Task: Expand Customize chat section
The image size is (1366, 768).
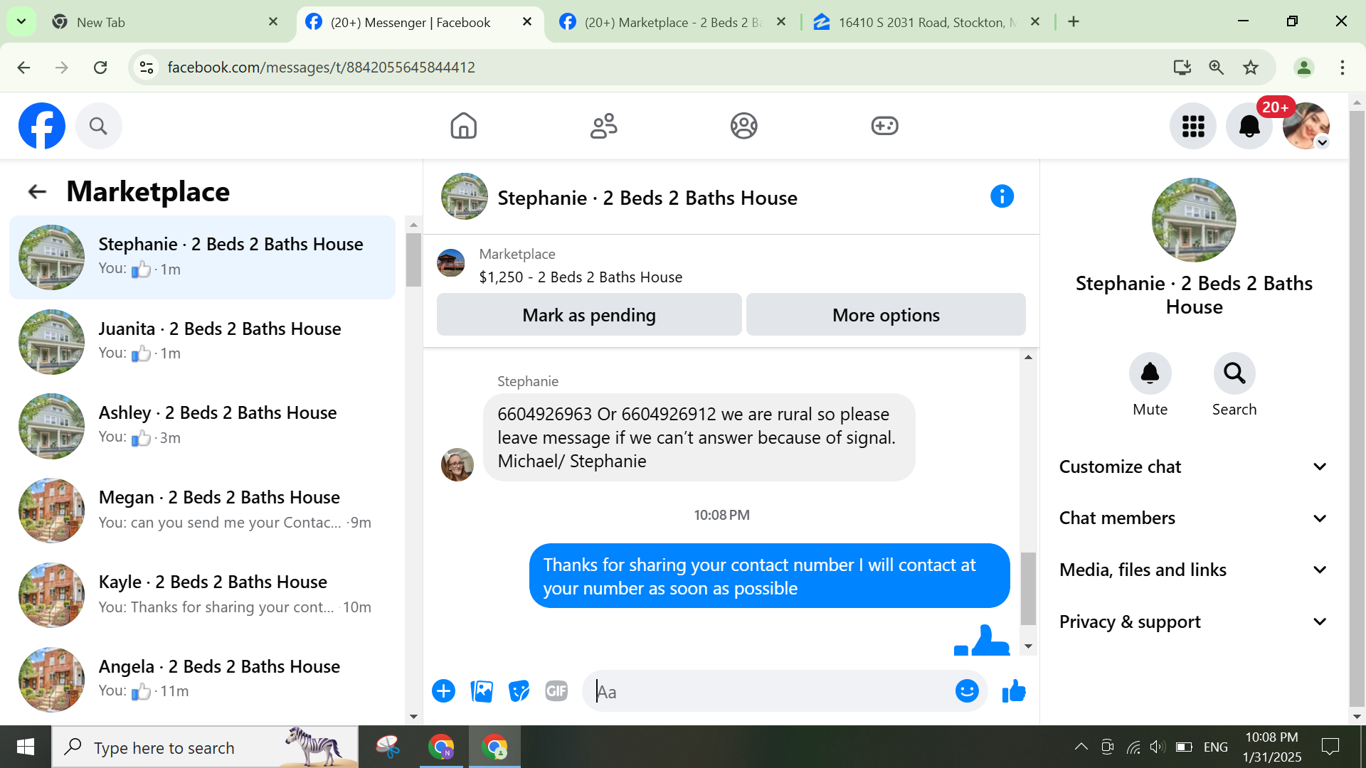Action: pyautogui.click(x=1194, y=467)
